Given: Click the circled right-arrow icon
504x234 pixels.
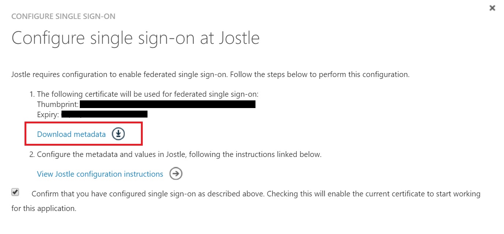Looking at the screenshot, I should [176, 174].
